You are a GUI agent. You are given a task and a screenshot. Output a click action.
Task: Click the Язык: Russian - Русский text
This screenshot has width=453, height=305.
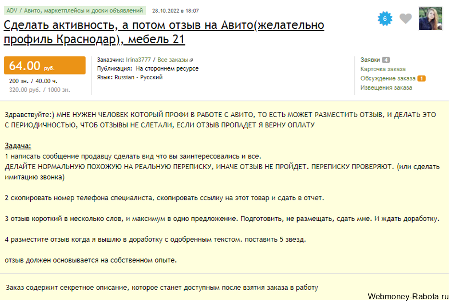pyautogui.click(x=131, y=78)
